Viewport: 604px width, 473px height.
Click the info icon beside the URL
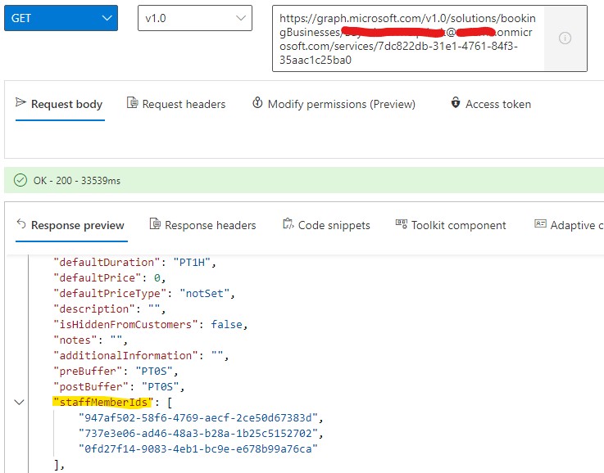coord(565,38)
